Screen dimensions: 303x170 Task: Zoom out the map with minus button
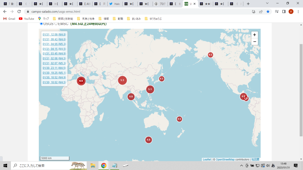click(x=255, y=42)
